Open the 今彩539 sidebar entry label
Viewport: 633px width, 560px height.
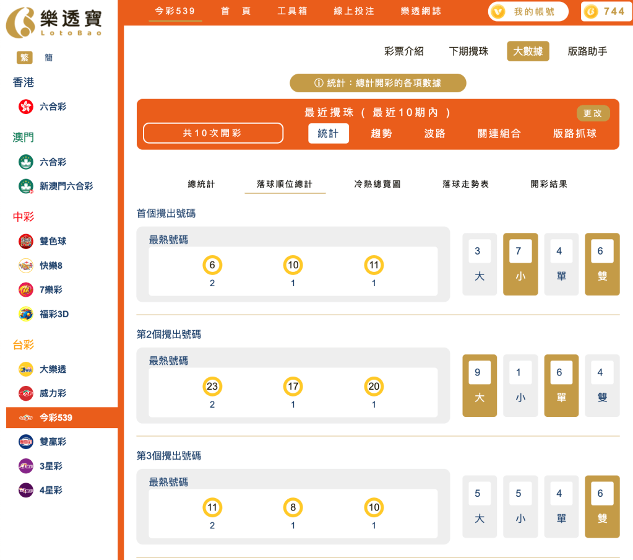[x=56, y=418]
